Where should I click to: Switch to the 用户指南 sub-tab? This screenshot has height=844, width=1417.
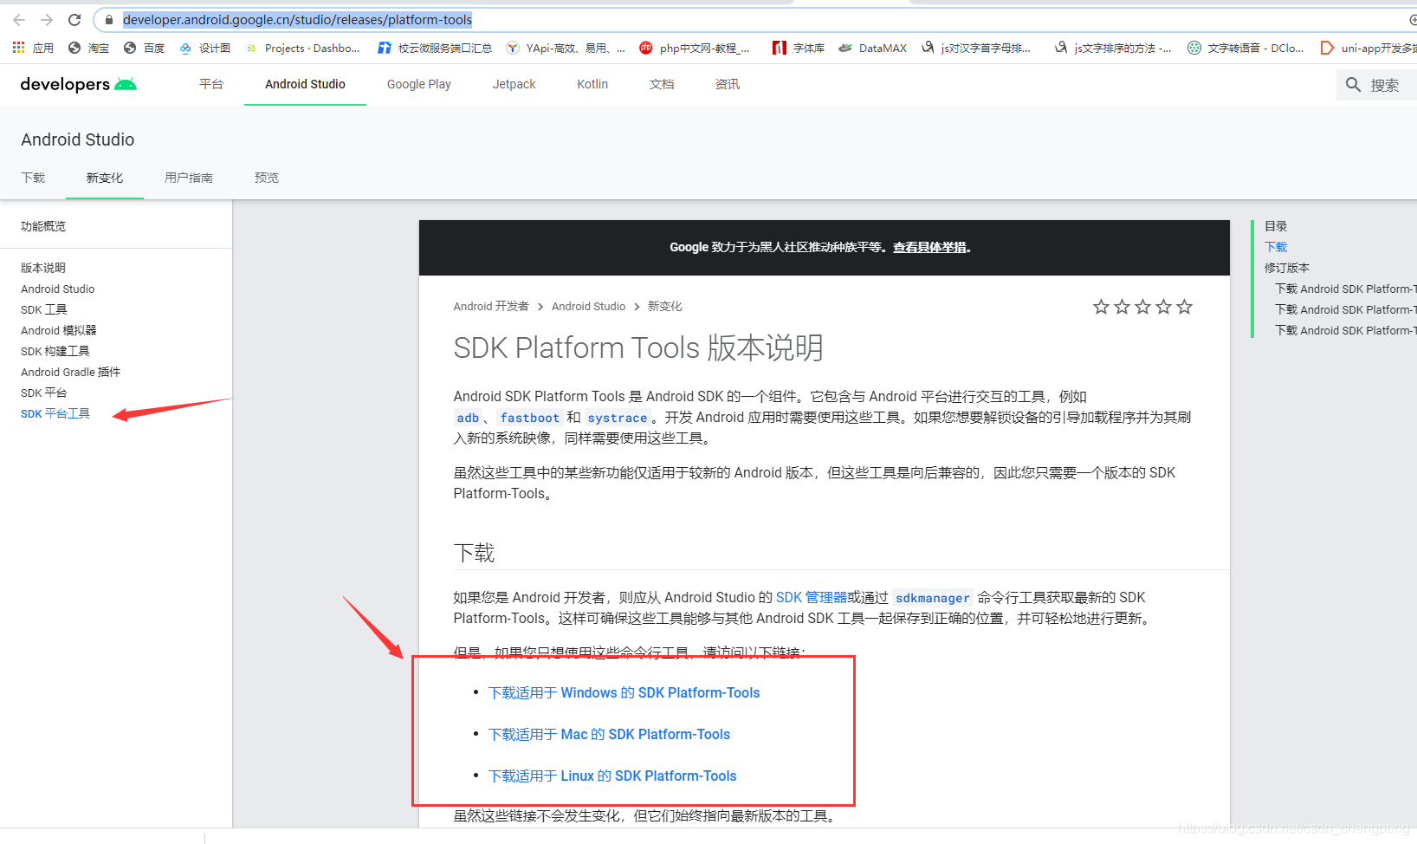click(x=189, y=178)
